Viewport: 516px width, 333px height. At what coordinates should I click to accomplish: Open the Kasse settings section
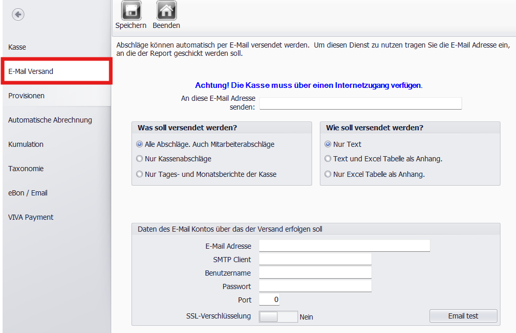click(x=56, y=47)
